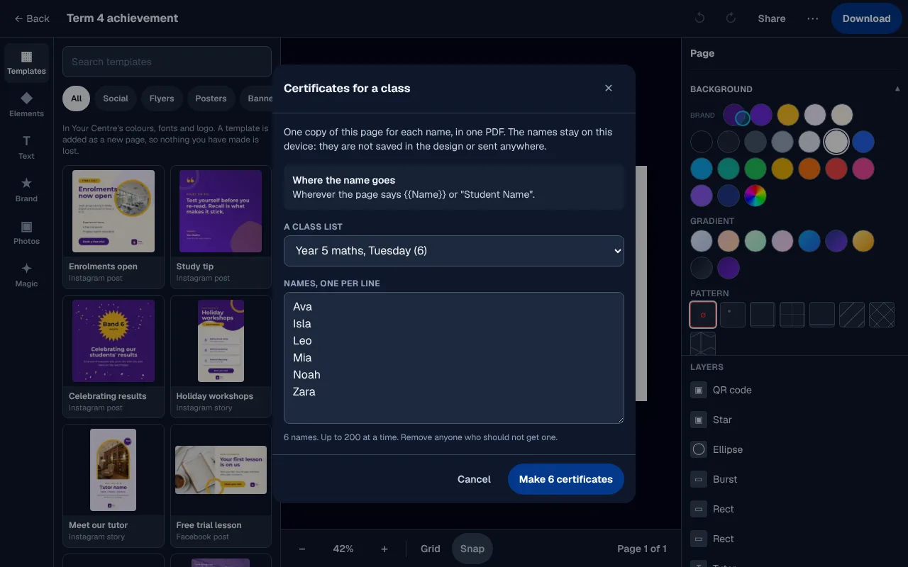Open the Text sidebar panel
The width and height of the screenshot is (908, 567).
click(x=26, y=147)
